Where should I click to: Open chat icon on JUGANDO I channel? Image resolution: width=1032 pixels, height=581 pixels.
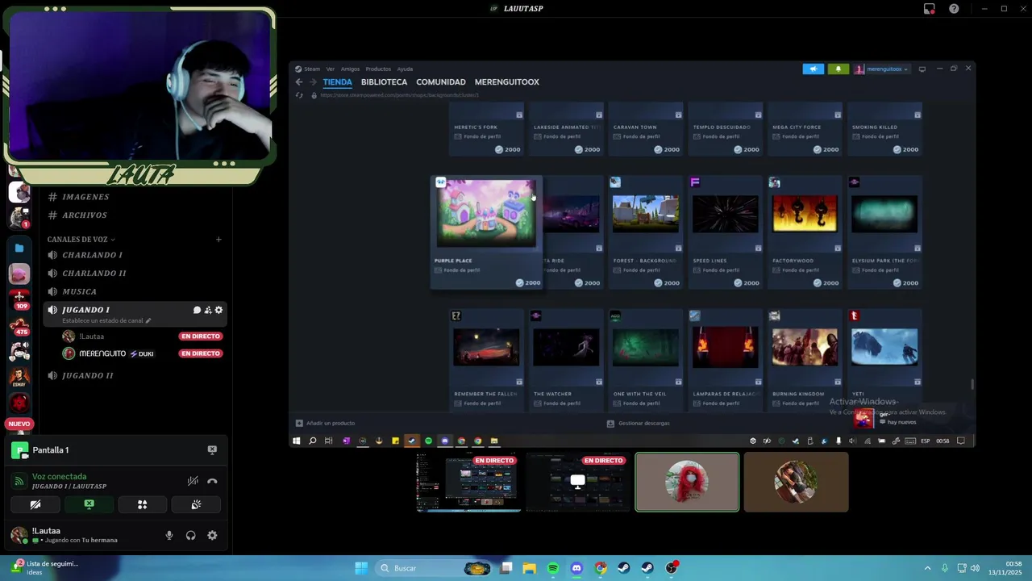[197, 310]
